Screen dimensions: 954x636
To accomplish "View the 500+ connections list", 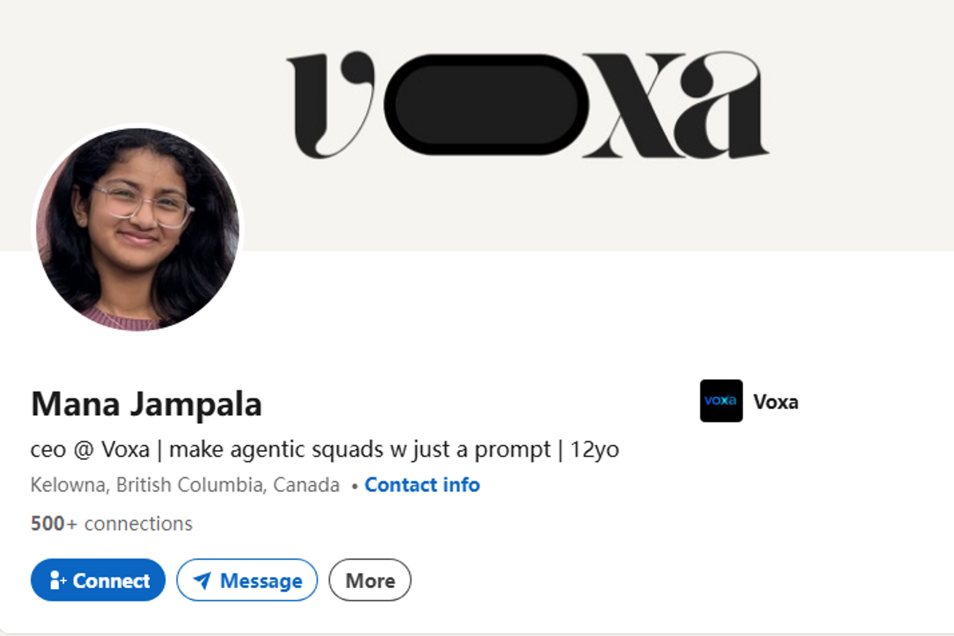I will (111, 524).
